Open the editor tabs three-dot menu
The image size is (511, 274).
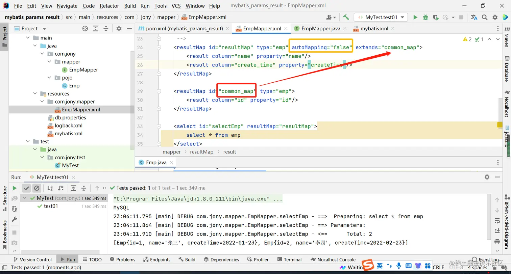[498, 29]
